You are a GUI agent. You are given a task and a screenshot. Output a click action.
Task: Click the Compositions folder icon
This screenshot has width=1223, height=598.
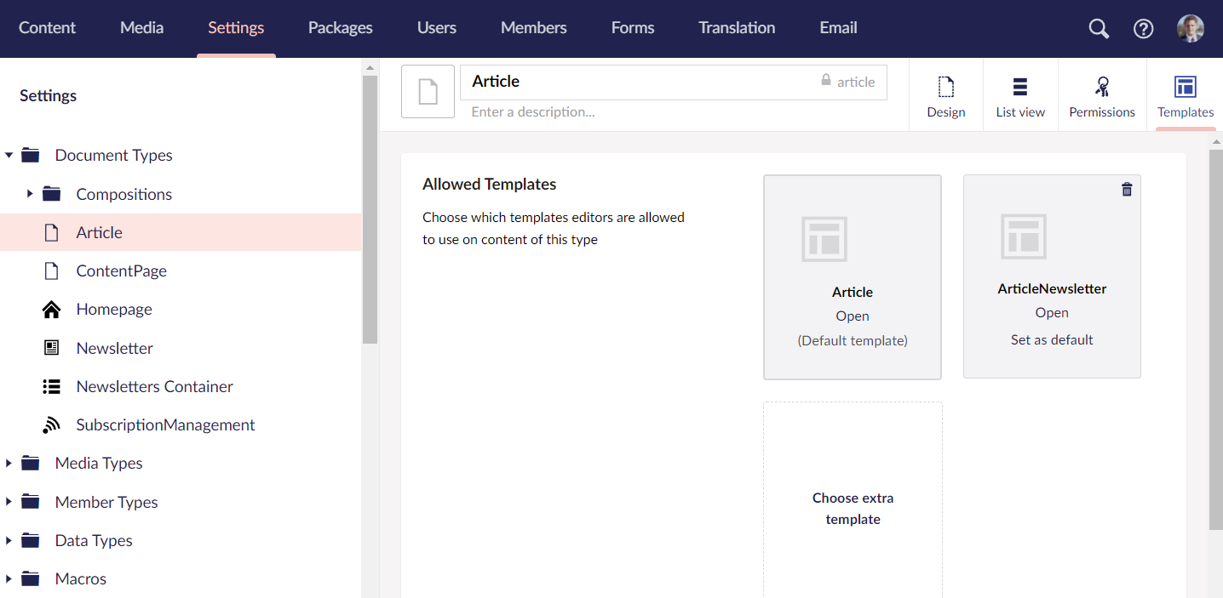(x=52, y=194)
